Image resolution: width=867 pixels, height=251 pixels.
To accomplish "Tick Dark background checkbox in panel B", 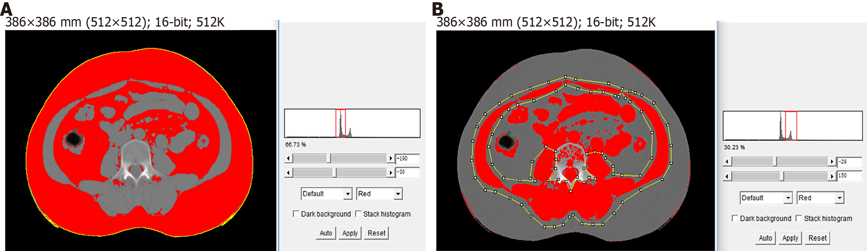I will pos(735,218).
